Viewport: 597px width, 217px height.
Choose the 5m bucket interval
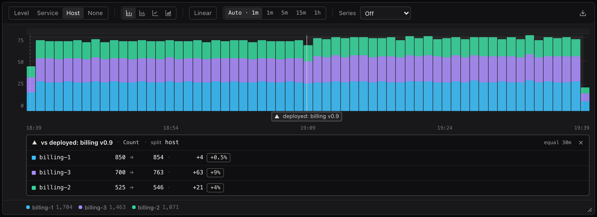click(x=284, y=13)
